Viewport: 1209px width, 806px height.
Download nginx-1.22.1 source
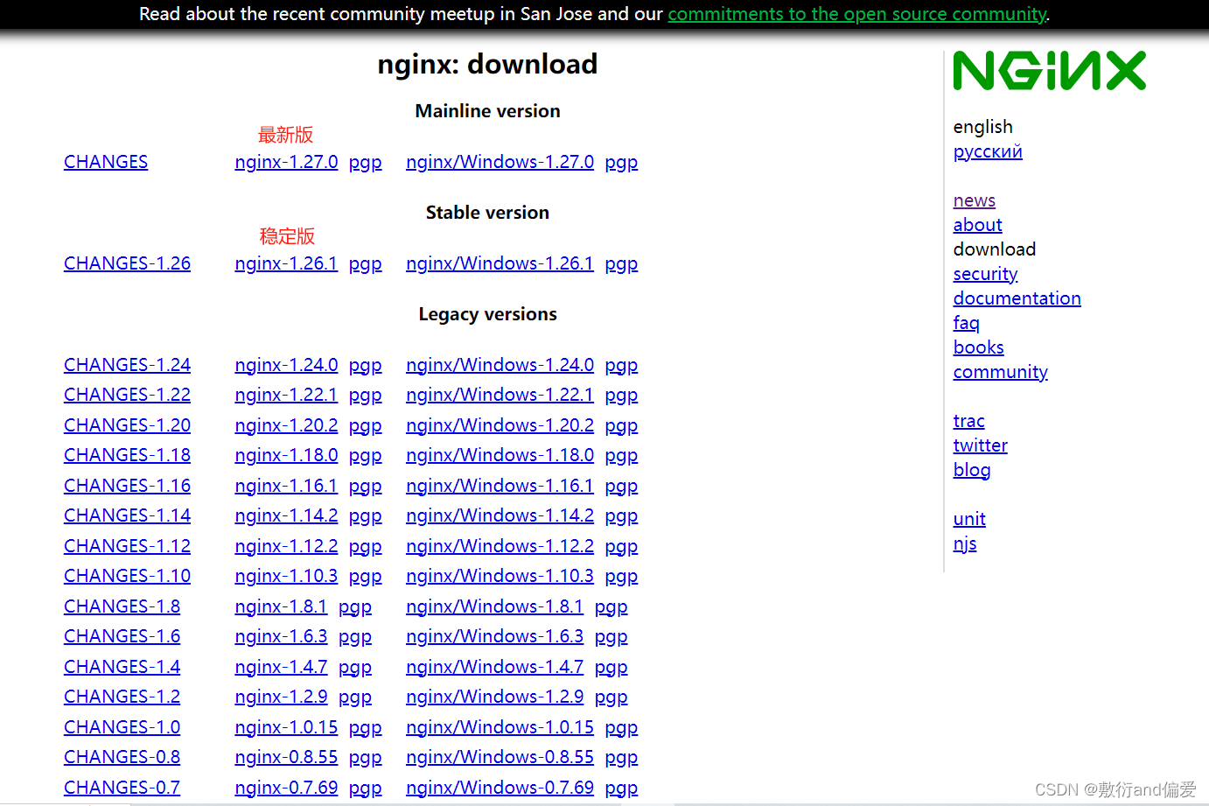286,395
